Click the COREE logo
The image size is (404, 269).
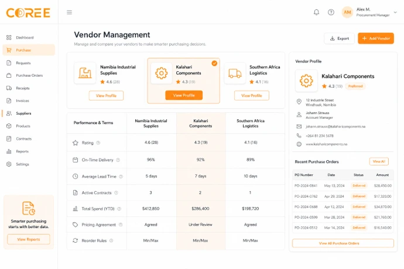(28, 13)
